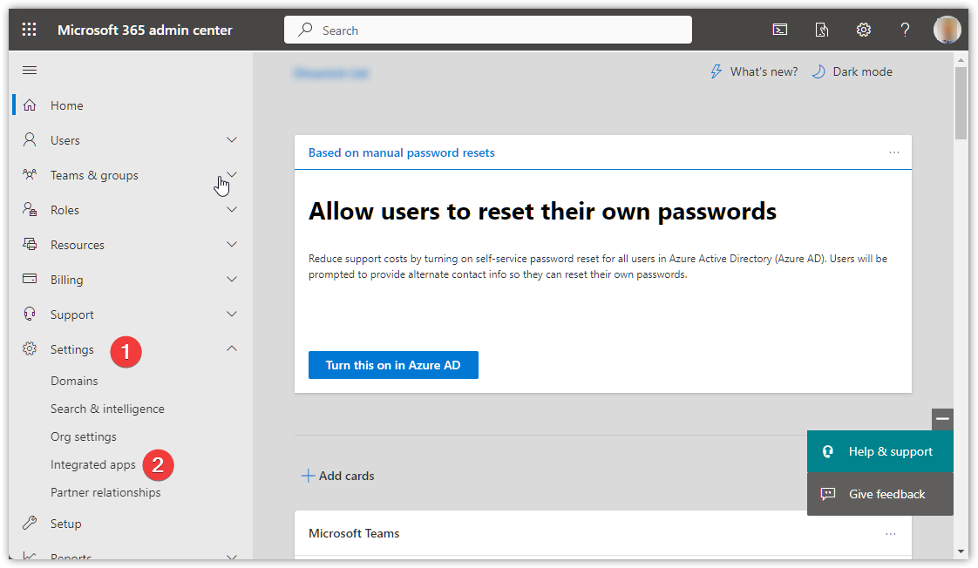Open What's new link
Screen dimensions: 978x568
(754, 71)
